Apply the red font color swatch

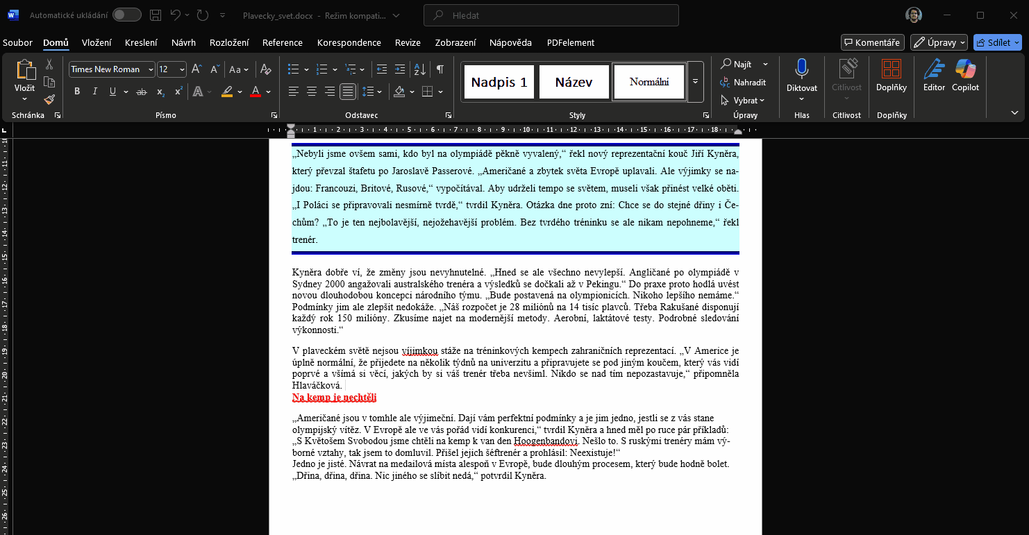(255, 92)
